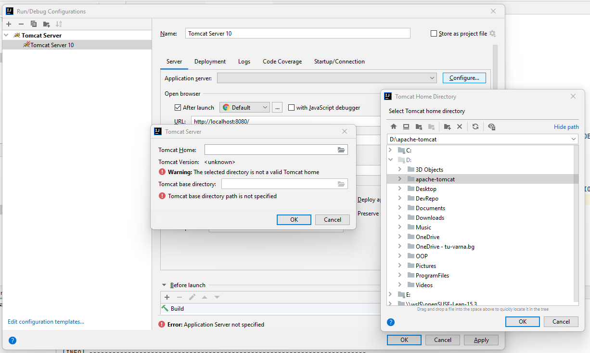Viewport: 590px width, 353px height.
Task: Browse for Tomcat base directory folder
Action: (x=341, y=184)
